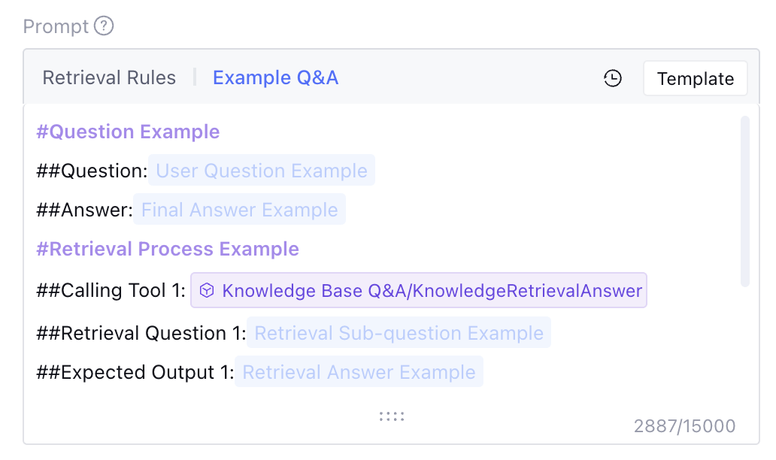The width and height of the screenshot is (776, 460).
Task: Click the prompt editor vertical scrollbar
Action: (744, 201)
